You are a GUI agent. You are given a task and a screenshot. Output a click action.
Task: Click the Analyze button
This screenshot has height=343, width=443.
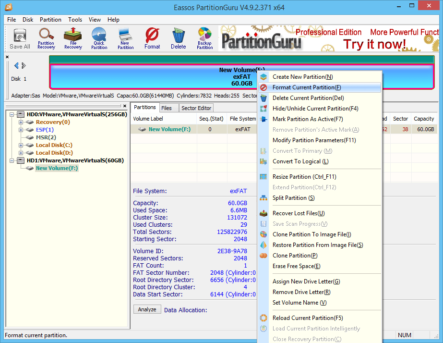(x=147, y=309)
